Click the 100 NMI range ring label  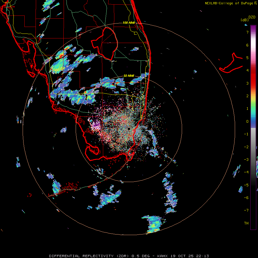128,23
